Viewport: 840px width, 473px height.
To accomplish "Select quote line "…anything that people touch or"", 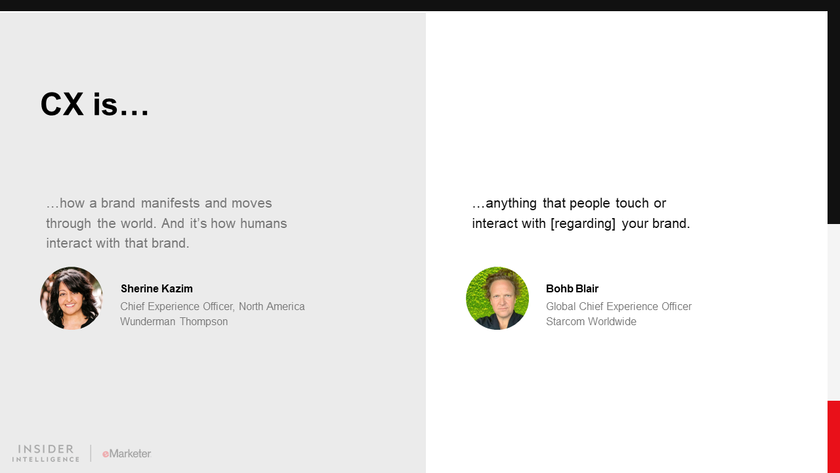I will (x=569, y=204).
